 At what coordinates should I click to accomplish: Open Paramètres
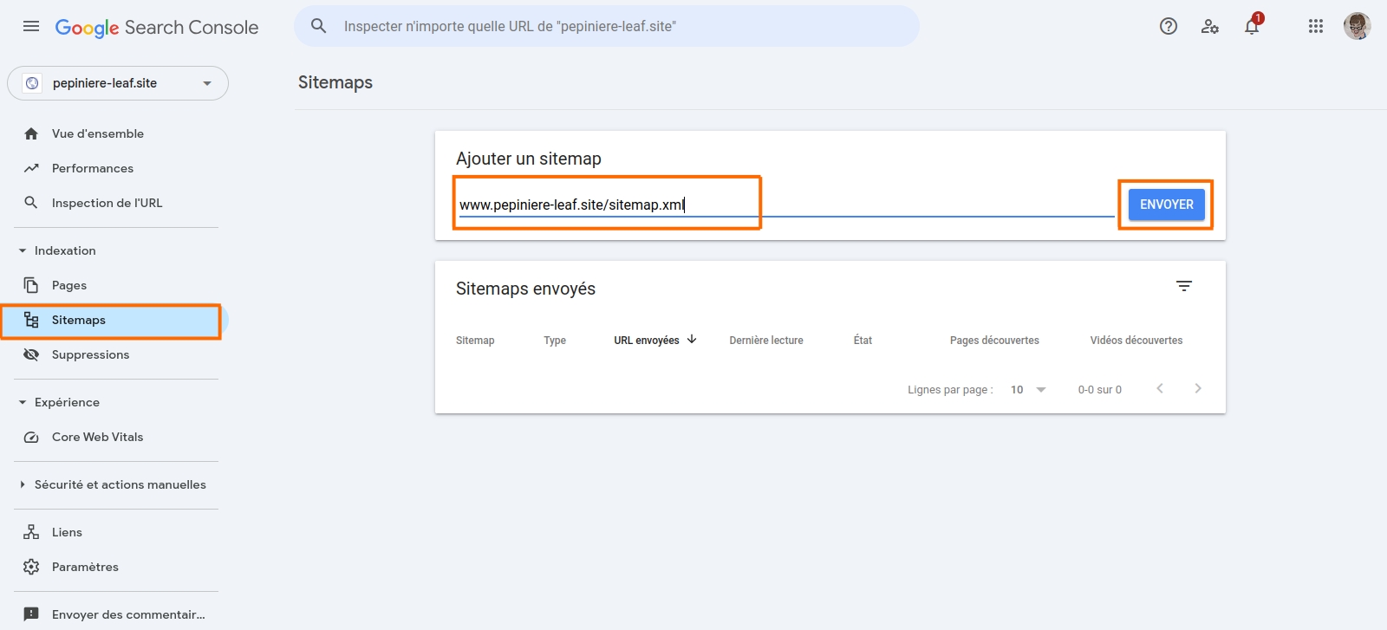(85, 567)
